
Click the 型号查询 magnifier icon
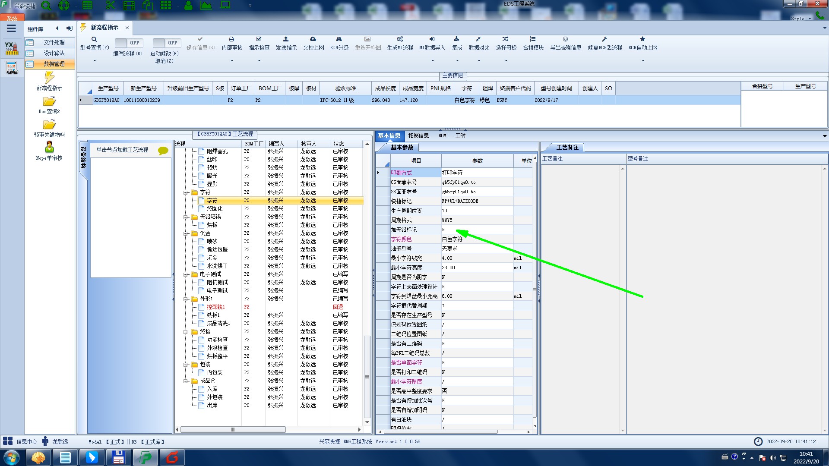(x=94, y=39)
